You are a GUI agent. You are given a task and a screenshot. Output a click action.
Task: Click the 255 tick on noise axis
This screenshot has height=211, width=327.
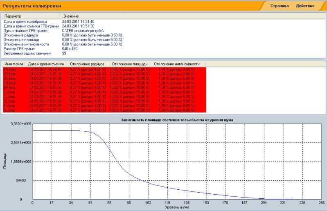point(322,203)
